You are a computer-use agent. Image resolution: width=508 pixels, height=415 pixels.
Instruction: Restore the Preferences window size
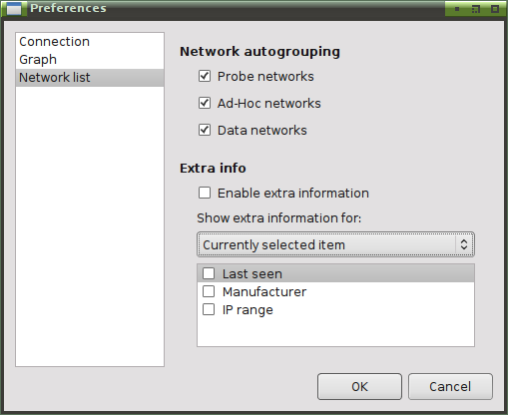point(476,9)
